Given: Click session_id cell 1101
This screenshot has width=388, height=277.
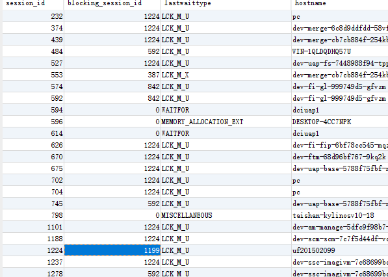Looking at the screenshot, I should 33,227.
